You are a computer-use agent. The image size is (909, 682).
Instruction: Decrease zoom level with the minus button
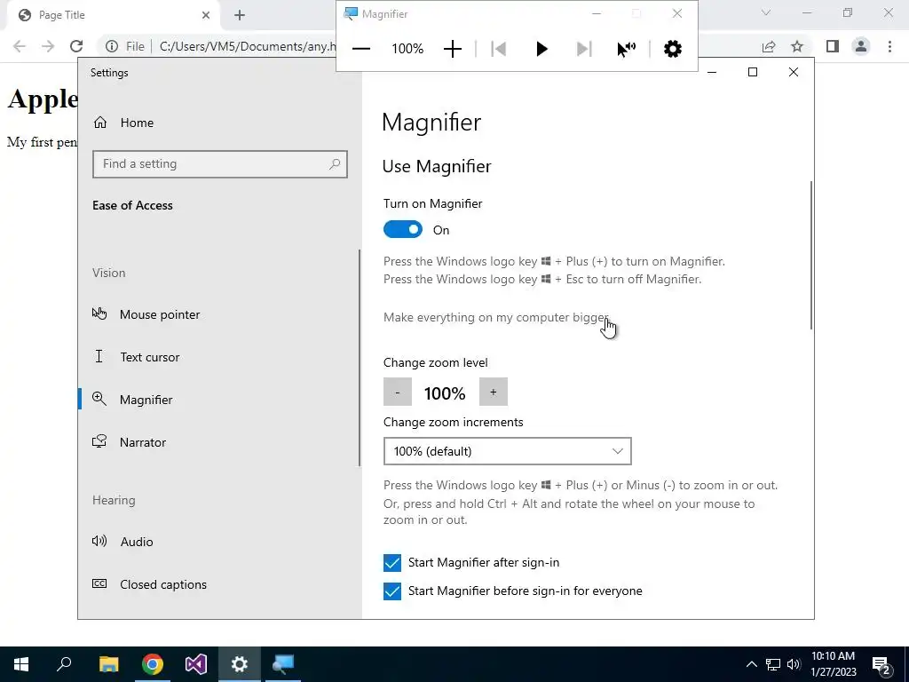tap(398, 392)
